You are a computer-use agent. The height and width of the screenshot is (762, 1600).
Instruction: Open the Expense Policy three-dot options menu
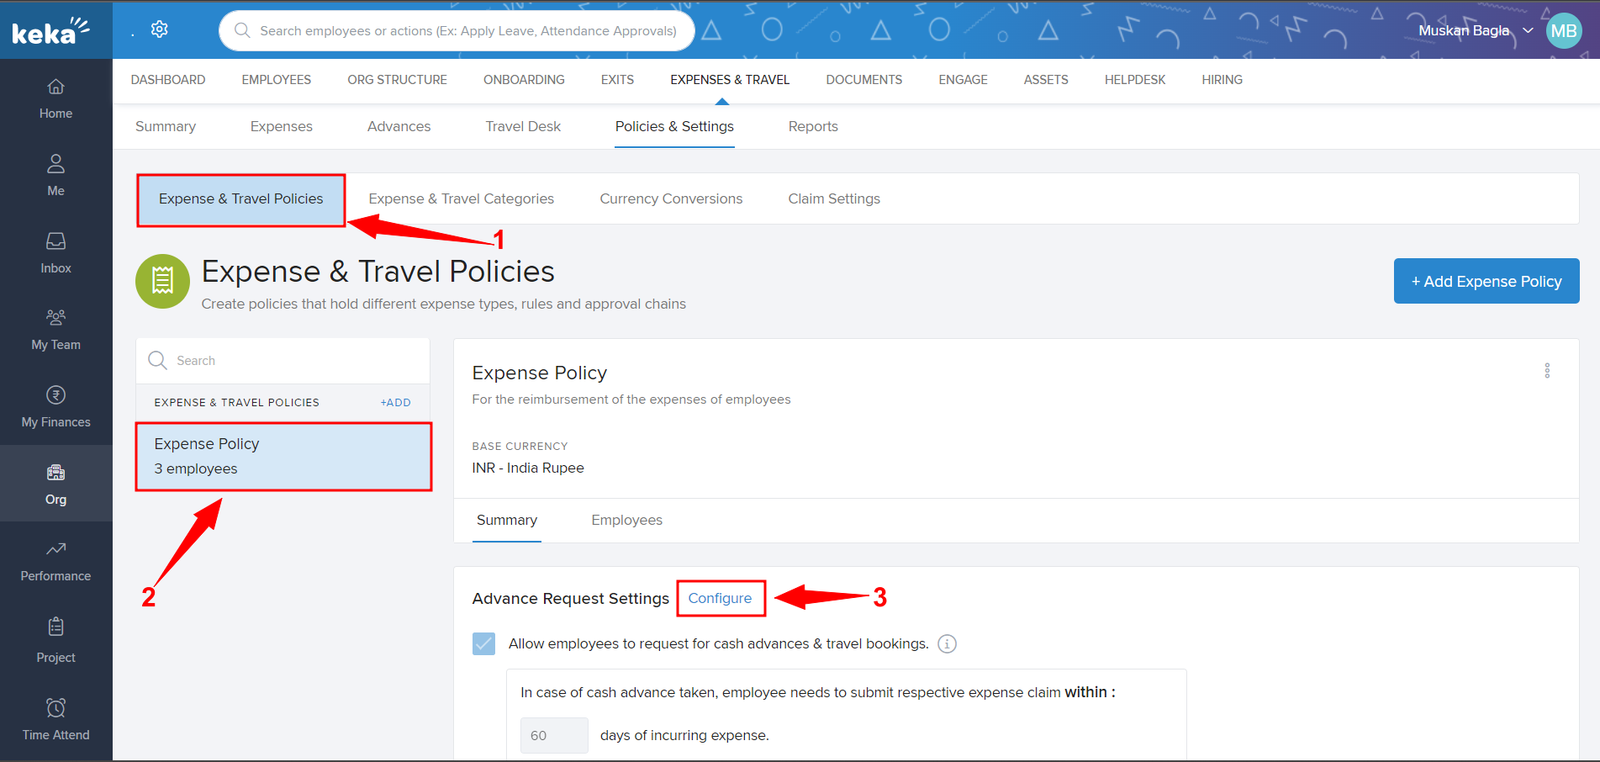click(1547, 371)
